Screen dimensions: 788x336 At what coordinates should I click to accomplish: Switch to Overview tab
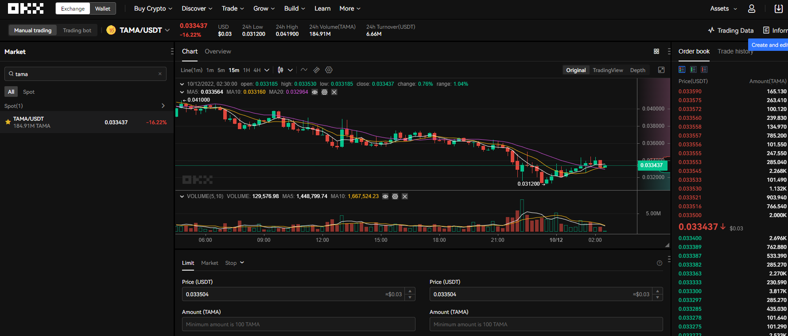tap(218, 51)
